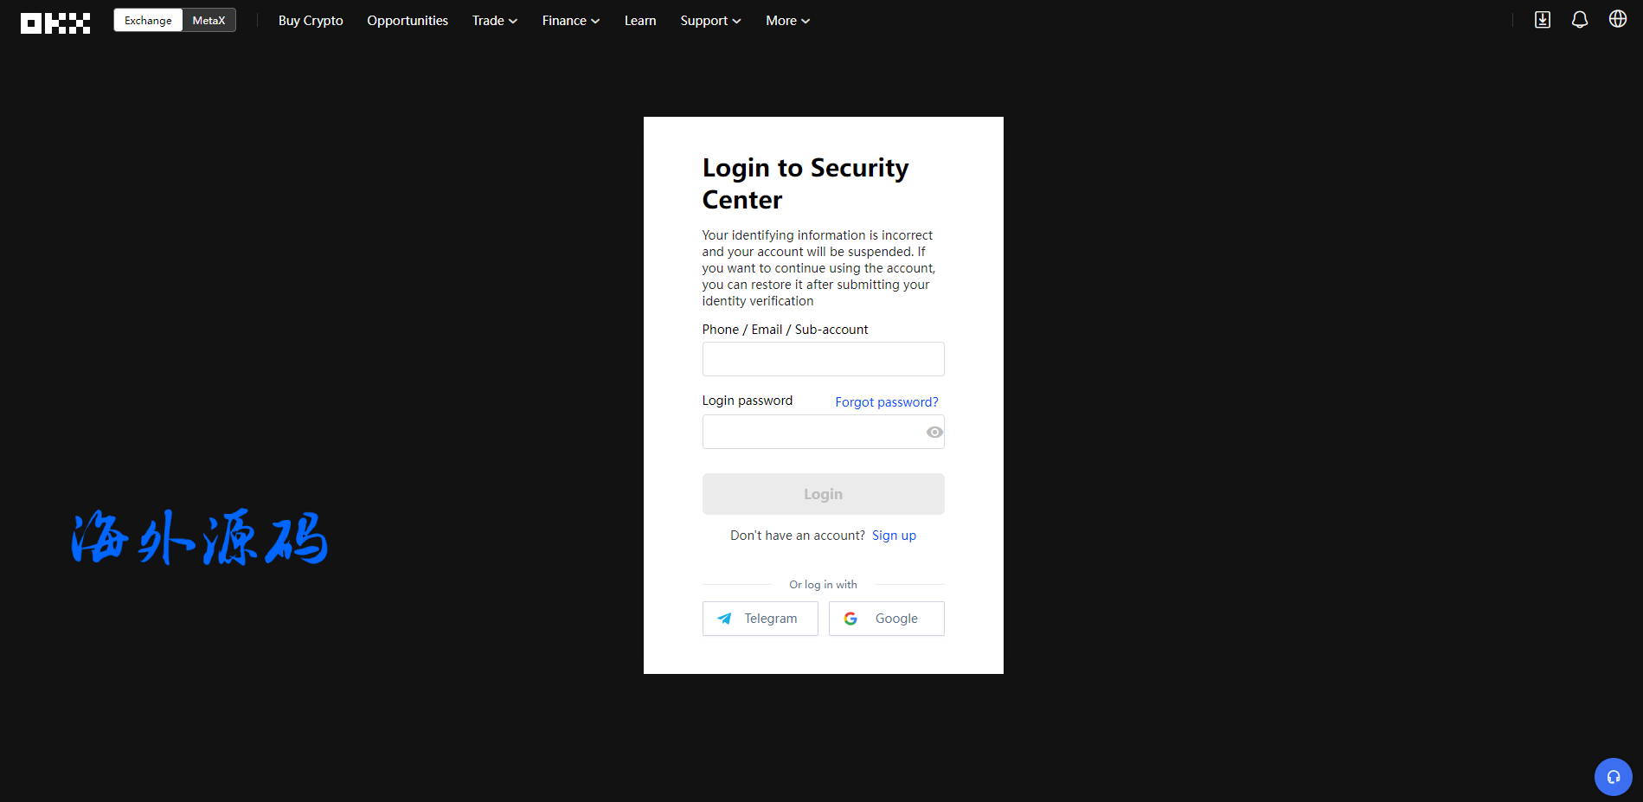Expand the Support dropdown menu
This screenshot has width=1643, height=802.
710,21
